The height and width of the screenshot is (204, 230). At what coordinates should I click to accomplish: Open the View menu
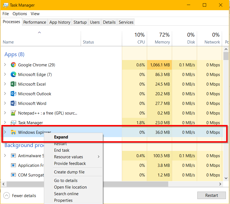tap(35, 14)
